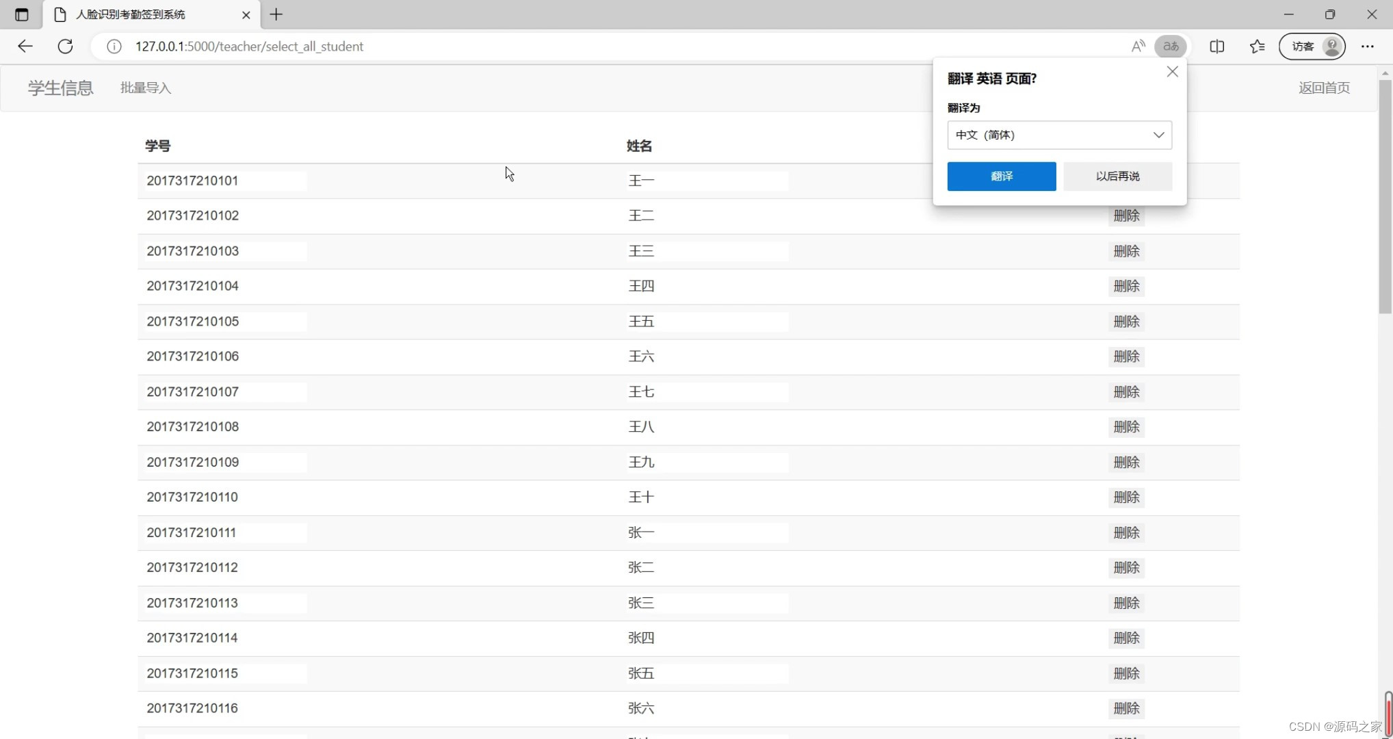Open split screen view icon
This screenshot has height=739, width=1393.
[1216, 46]
